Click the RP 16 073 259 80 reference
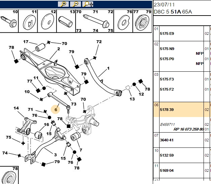 point(189,129)
